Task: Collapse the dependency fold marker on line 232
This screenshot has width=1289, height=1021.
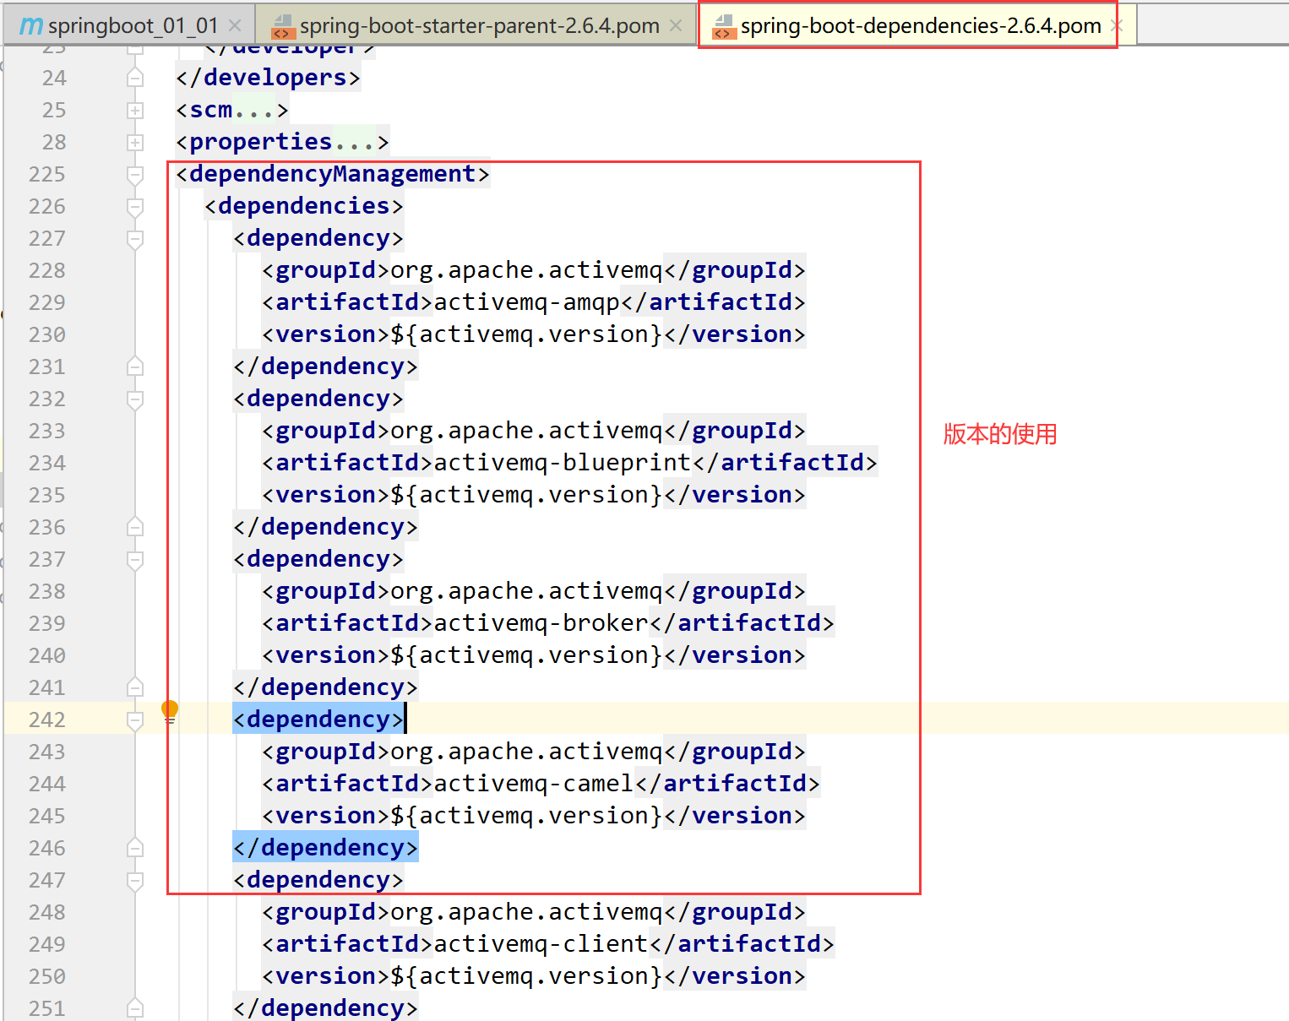Action: coord(134,399)
